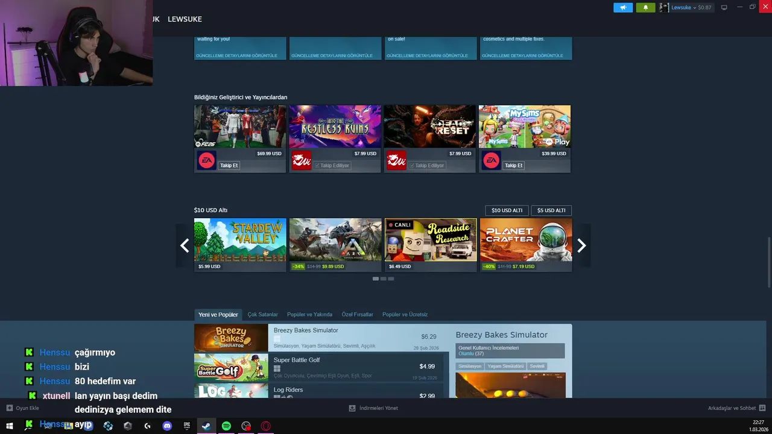
Task: Open the taskbar clock showing 22:27
Action: (758, 426)
